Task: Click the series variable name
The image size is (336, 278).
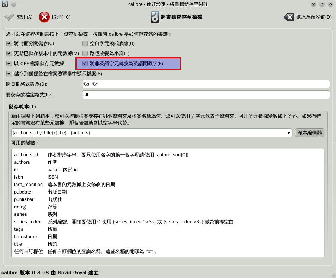Action: (20, 214)
